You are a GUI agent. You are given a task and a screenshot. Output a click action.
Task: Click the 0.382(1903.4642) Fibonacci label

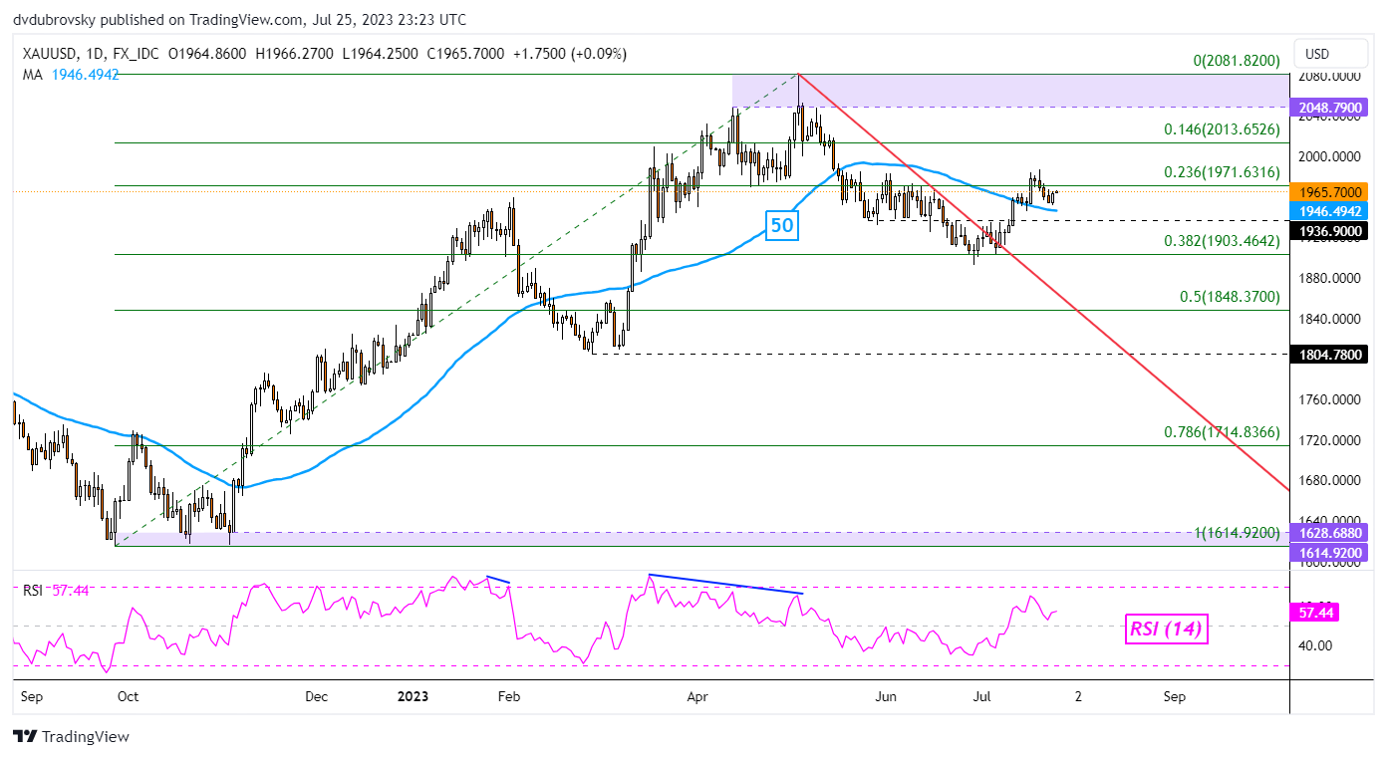pos(1222,241)
